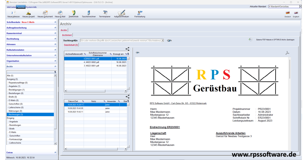Click the magnifier in the Datum/Zeit column
This screenshot has width=307, height=160.
[x=83, y=101]
